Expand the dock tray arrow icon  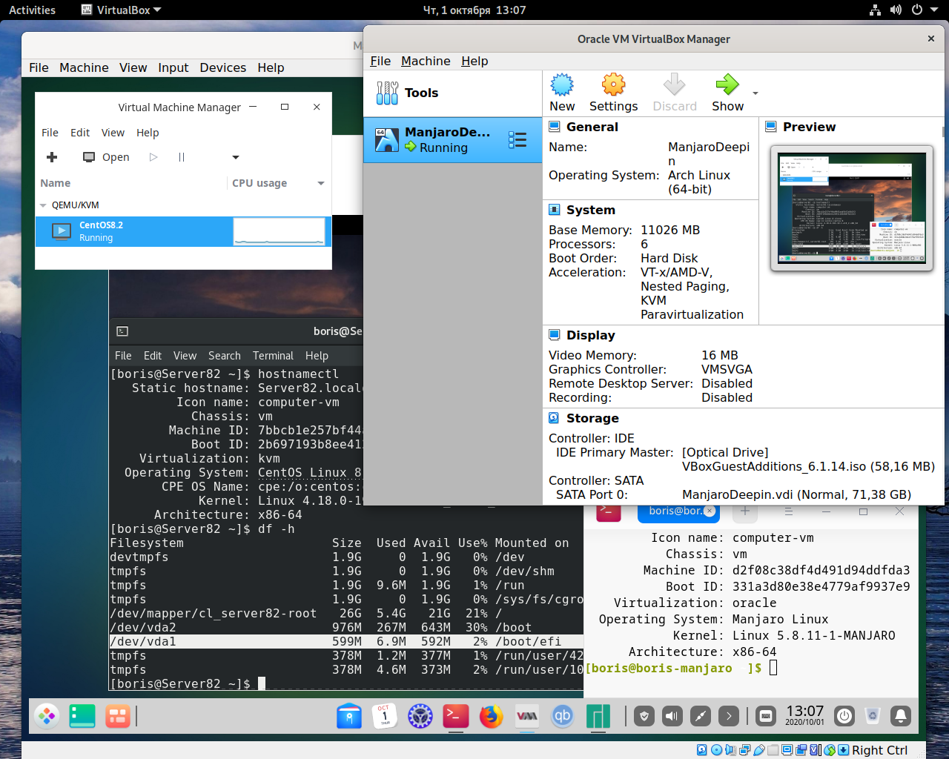[729, 716]
